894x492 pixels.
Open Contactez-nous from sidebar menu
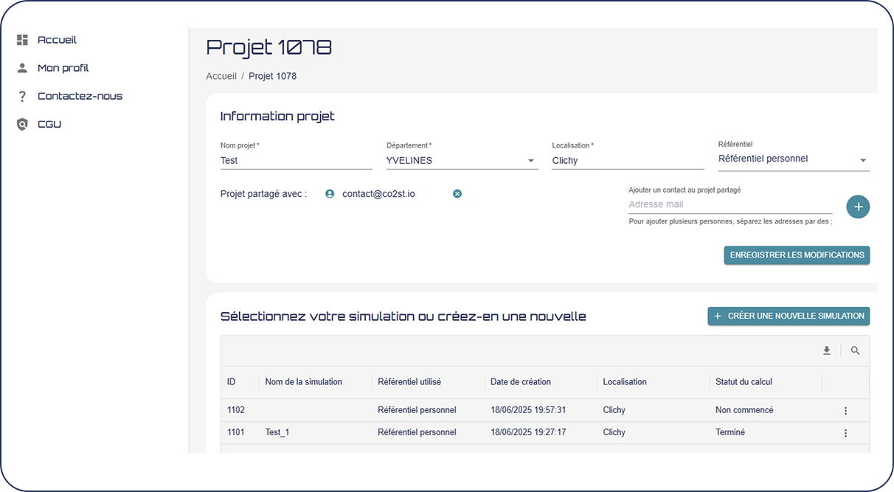click(80, 96)
